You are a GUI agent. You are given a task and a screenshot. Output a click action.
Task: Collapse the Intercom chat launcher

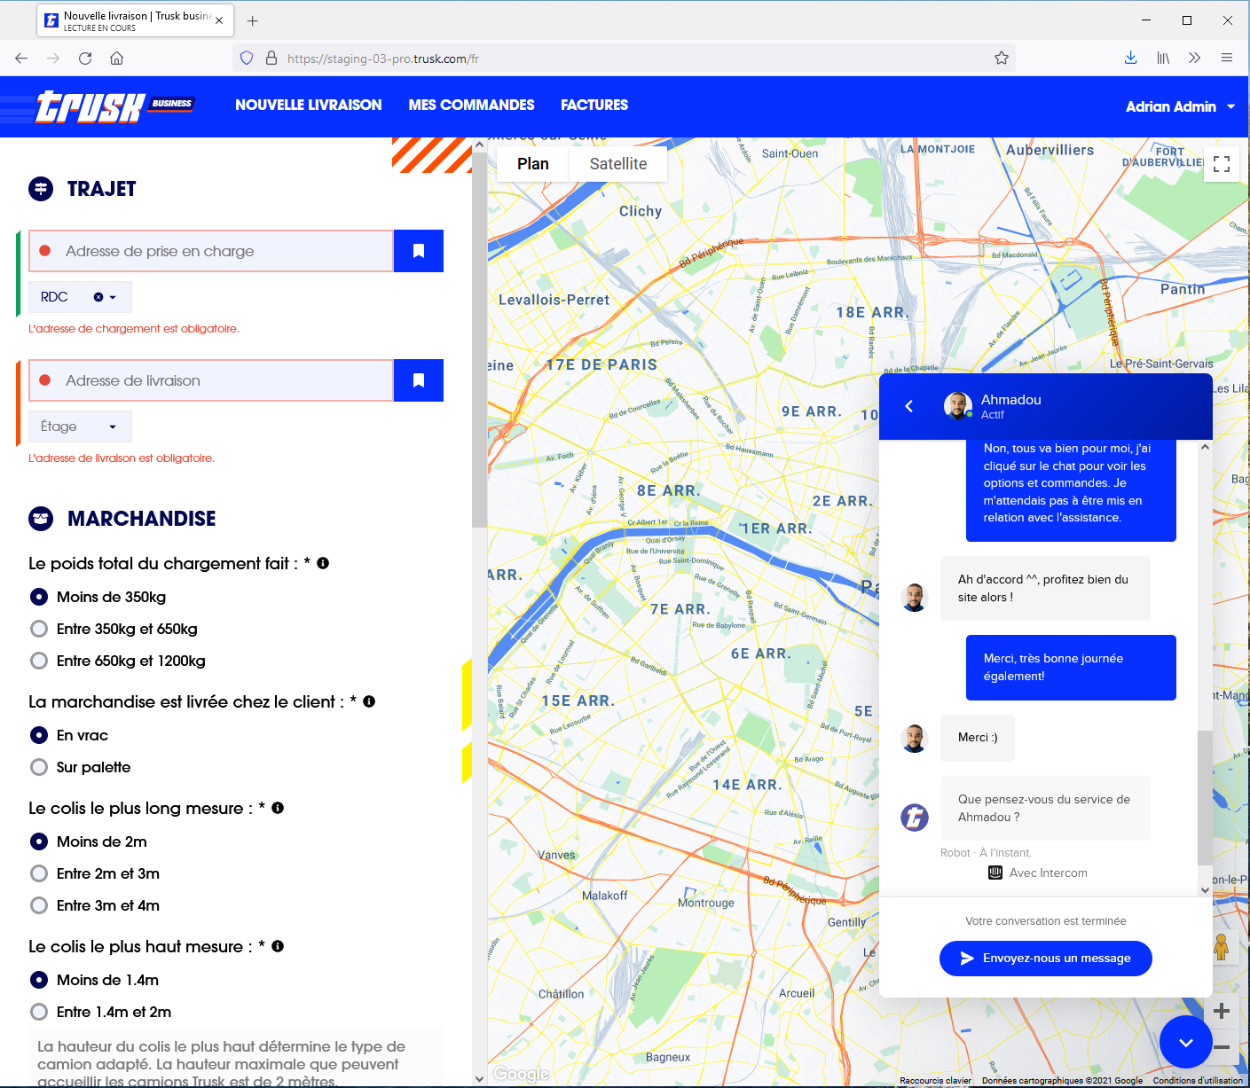[1186, 1042]
